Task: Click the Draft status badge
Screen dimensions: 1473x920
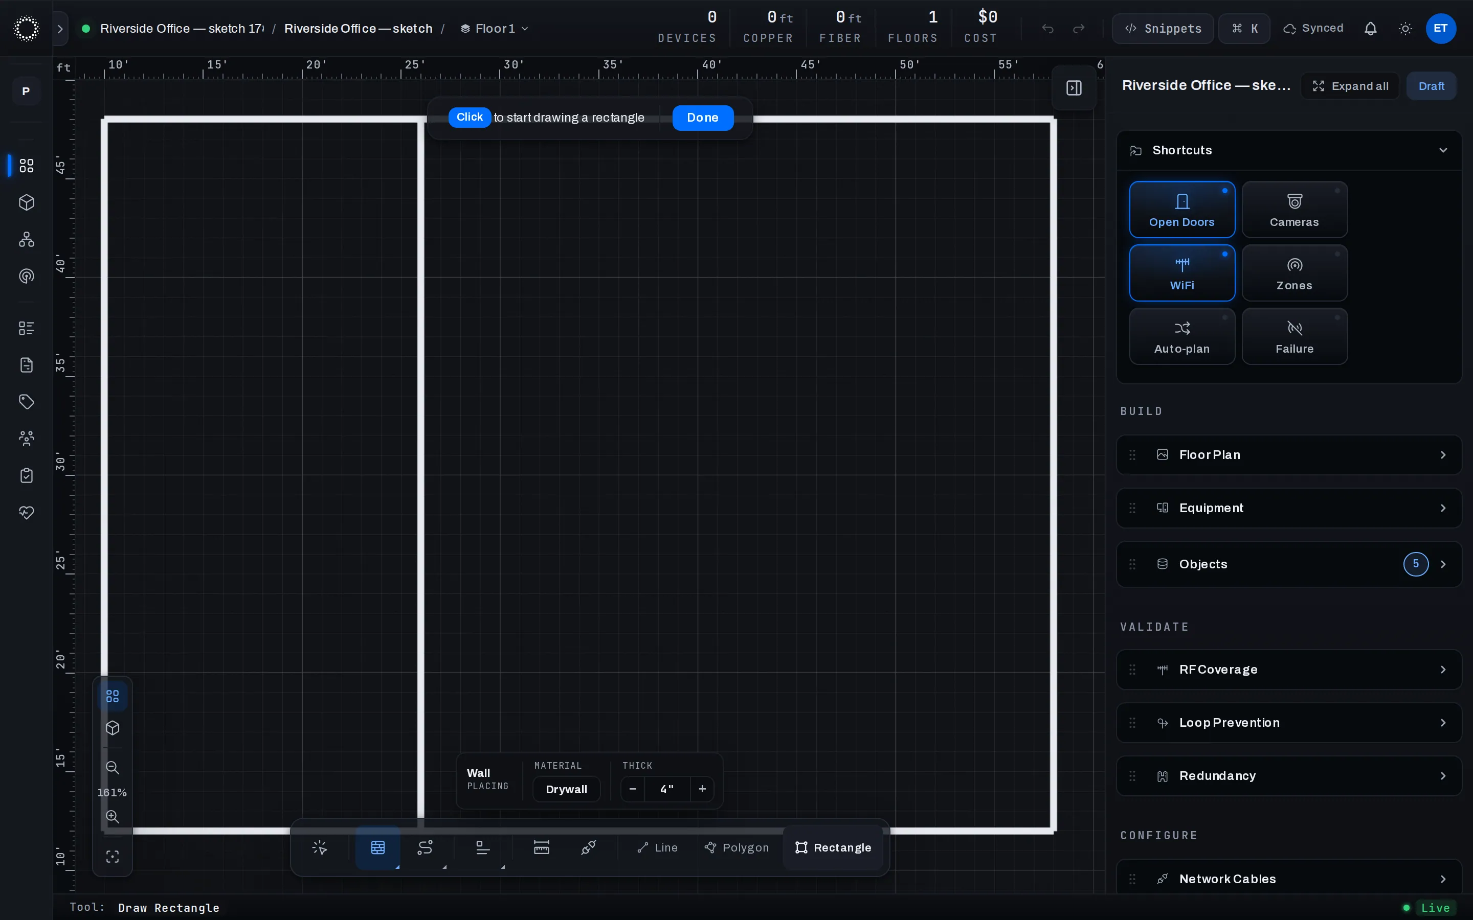Action: click(x=1431, y=86)
